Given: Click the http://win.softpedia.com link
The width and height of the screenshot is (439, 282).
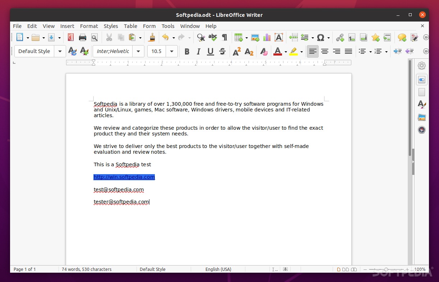Looking at the screenshot, I should point(124,177).
